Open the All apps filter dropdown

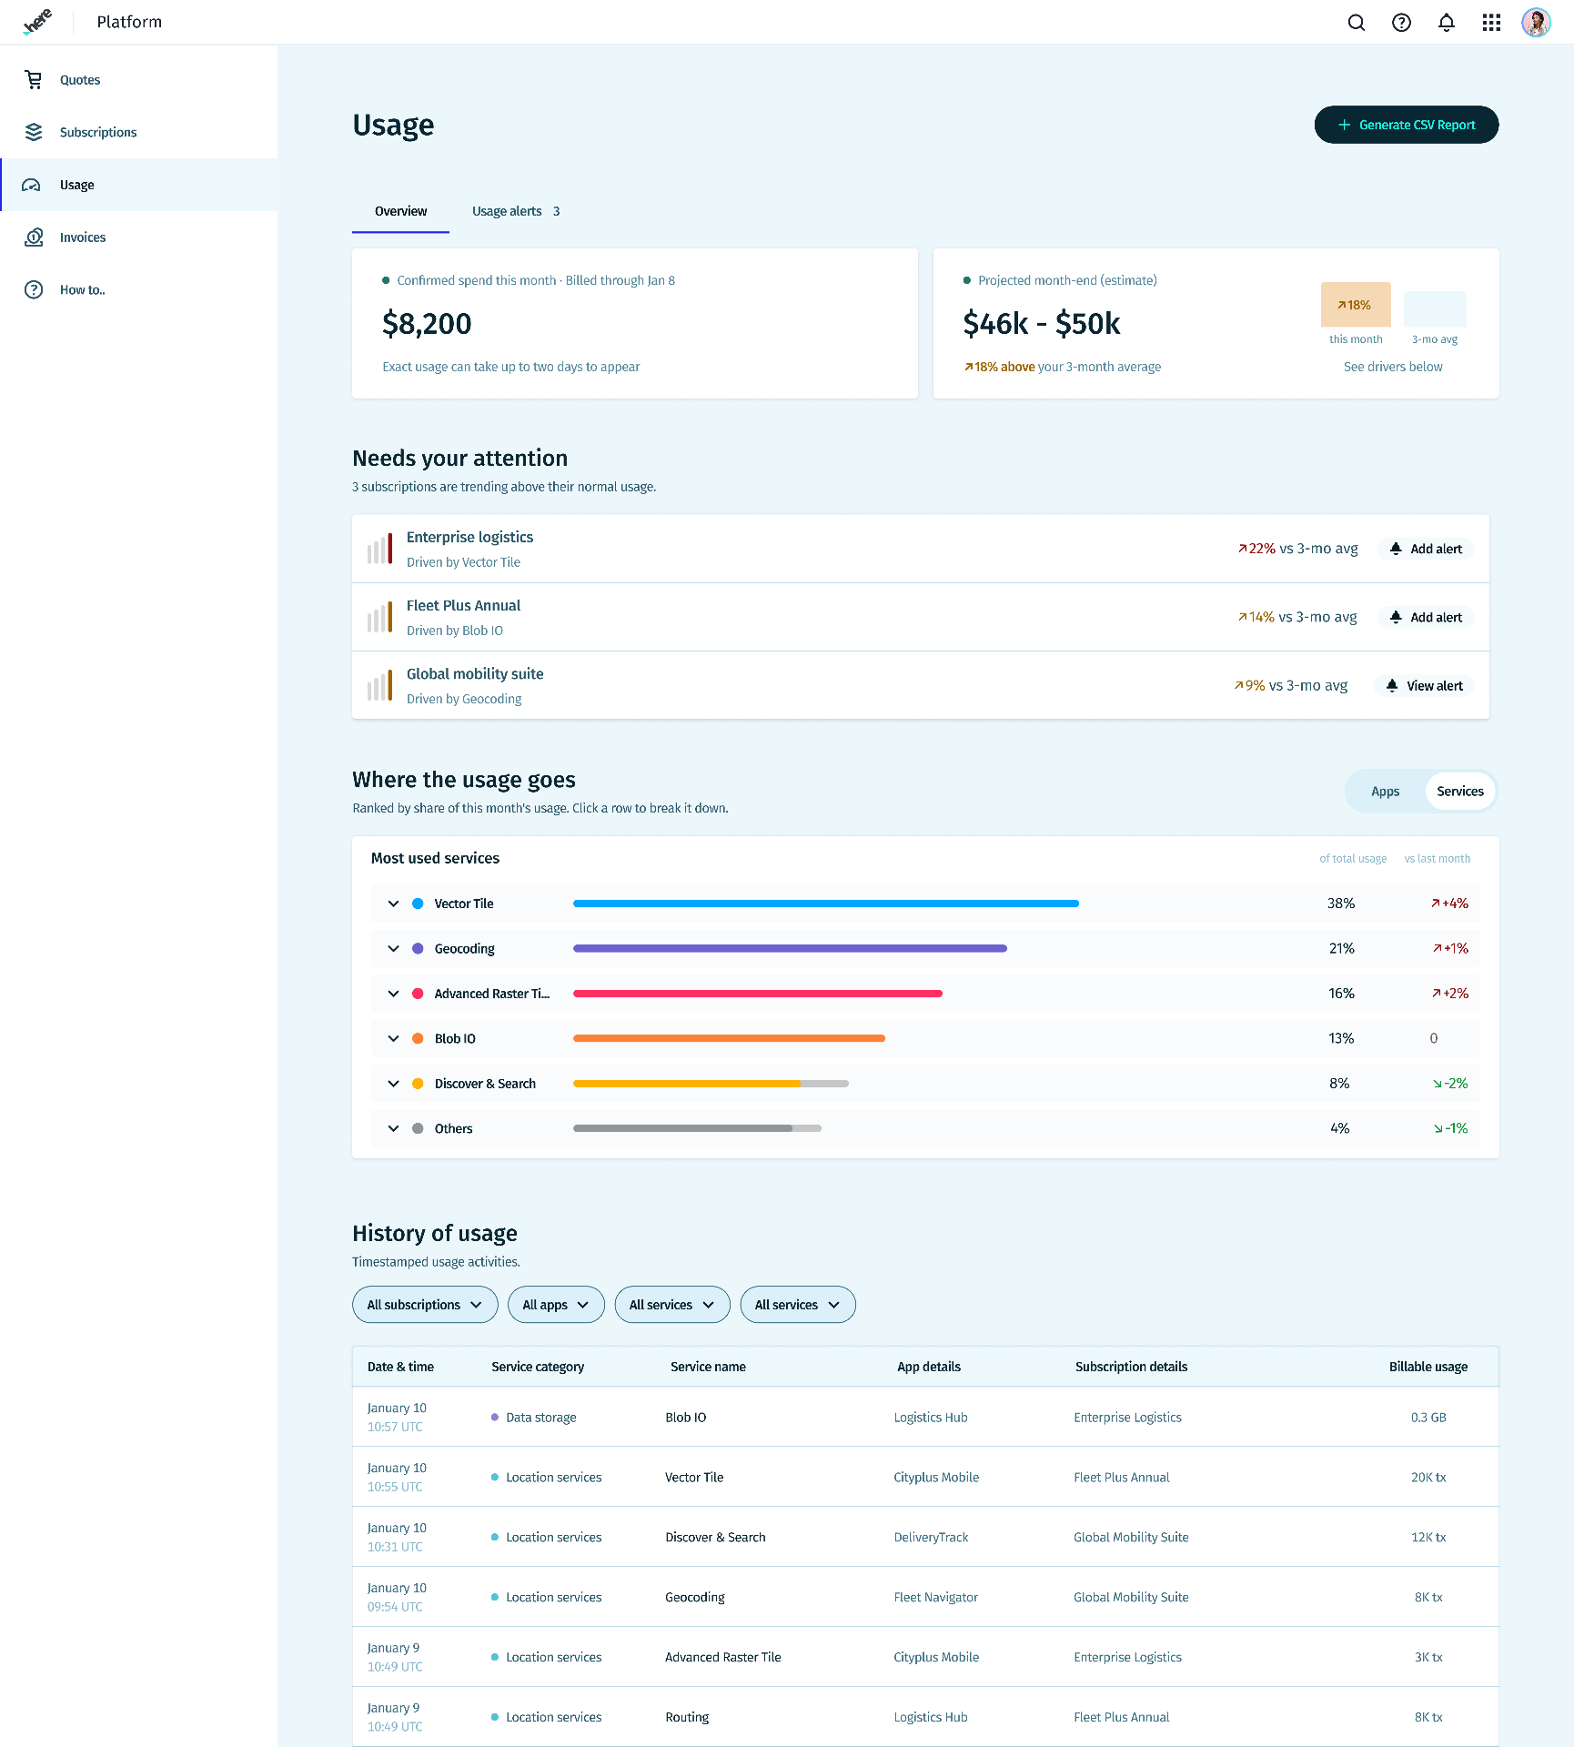click(556, 1305)
